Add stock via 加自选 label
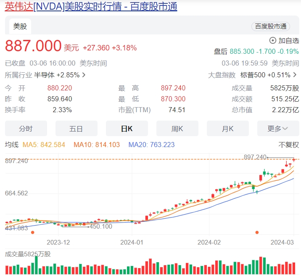Viewport: 301px width, 279px height. 288,41
